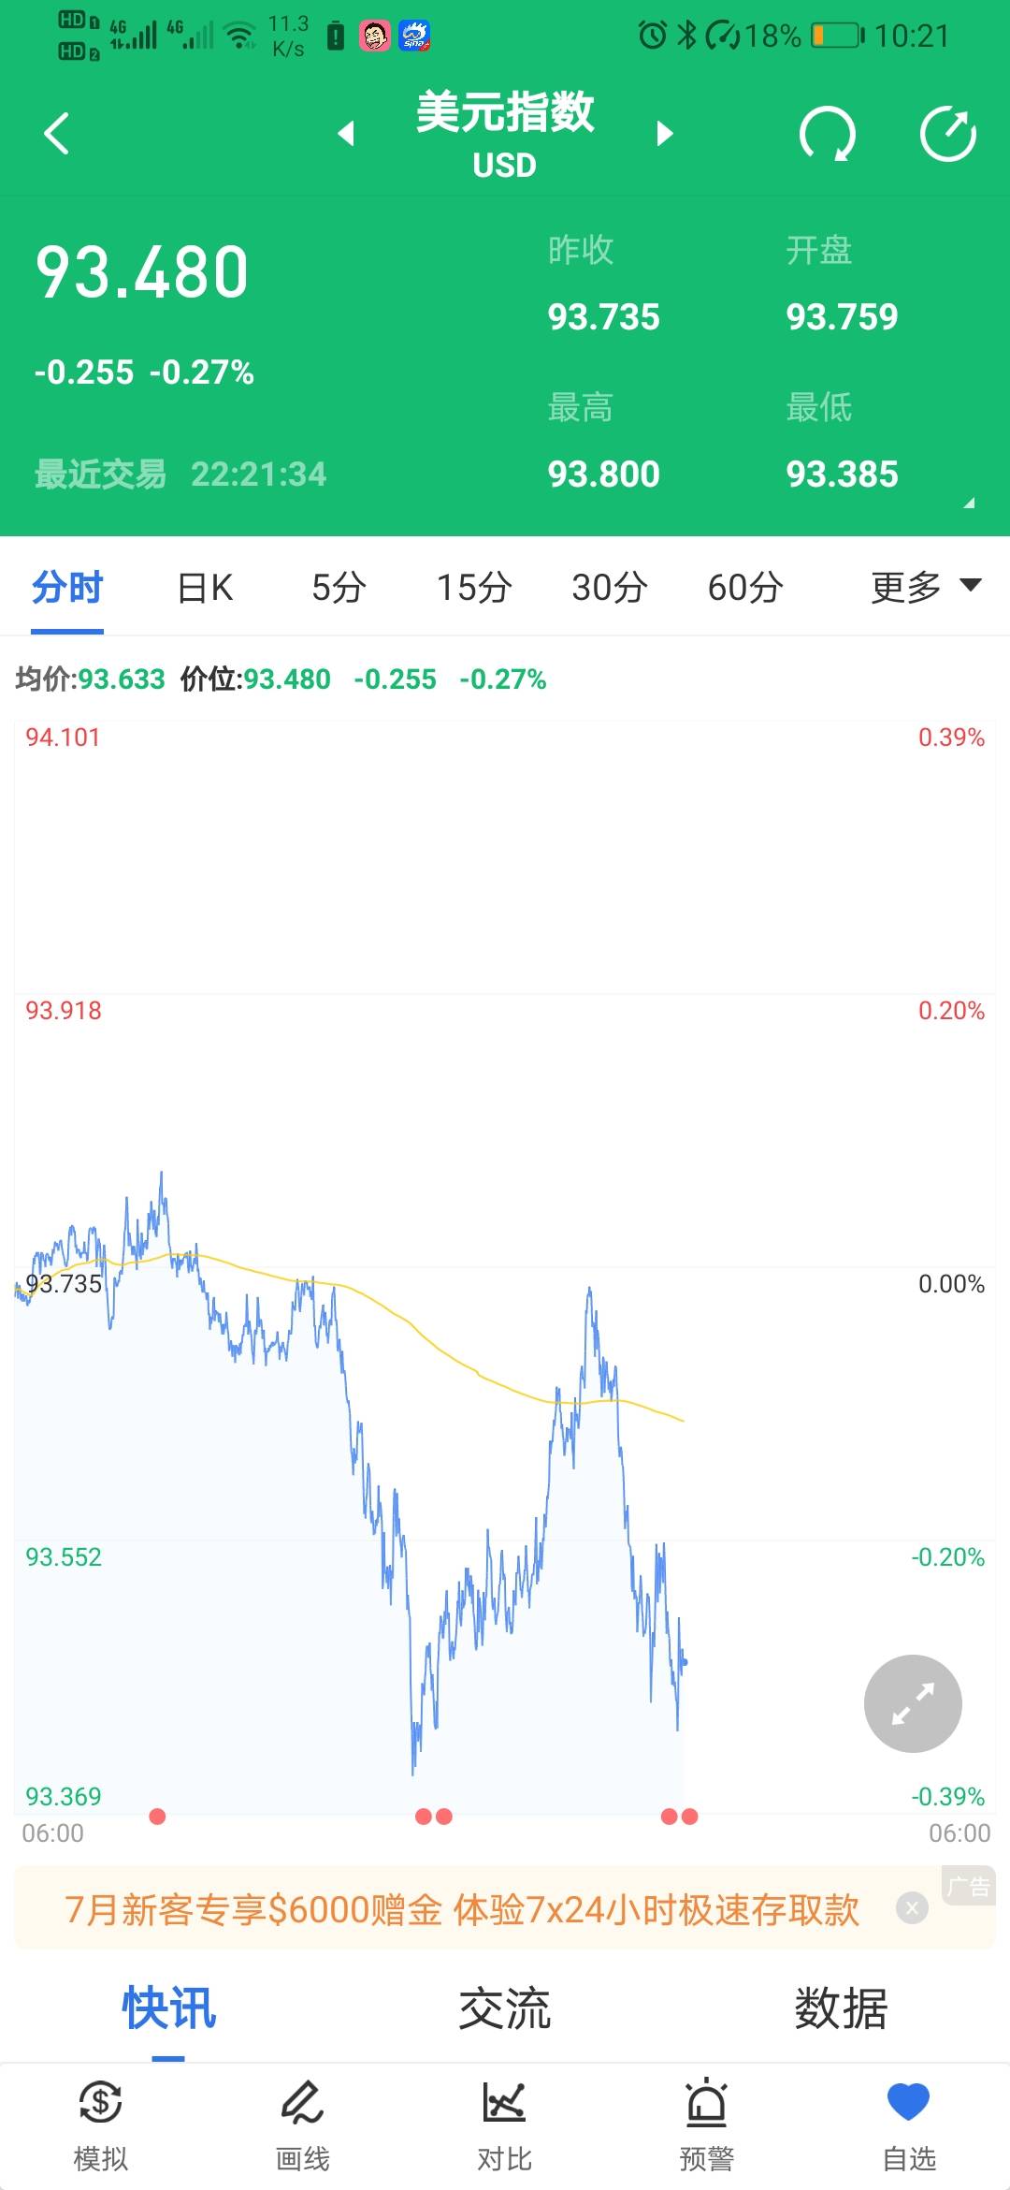
Task: Tap the share icon in header
Action: pos(947,134)
